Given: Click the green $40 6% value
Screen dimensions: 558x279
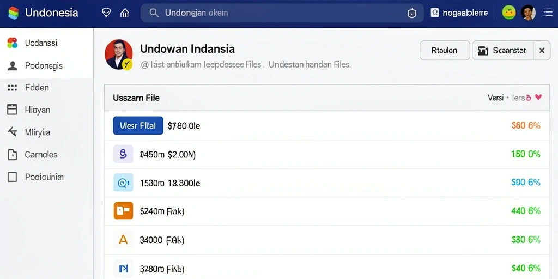Looking at the screenshot, I should coord(526,268).
